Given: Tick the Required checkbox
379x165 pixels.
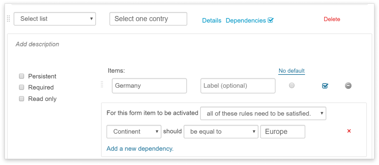Looking at the screenshot, I should (x=22, y=87).
